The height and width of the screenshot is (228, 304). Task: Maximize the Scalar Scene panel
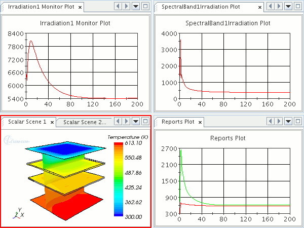point(145,122)
